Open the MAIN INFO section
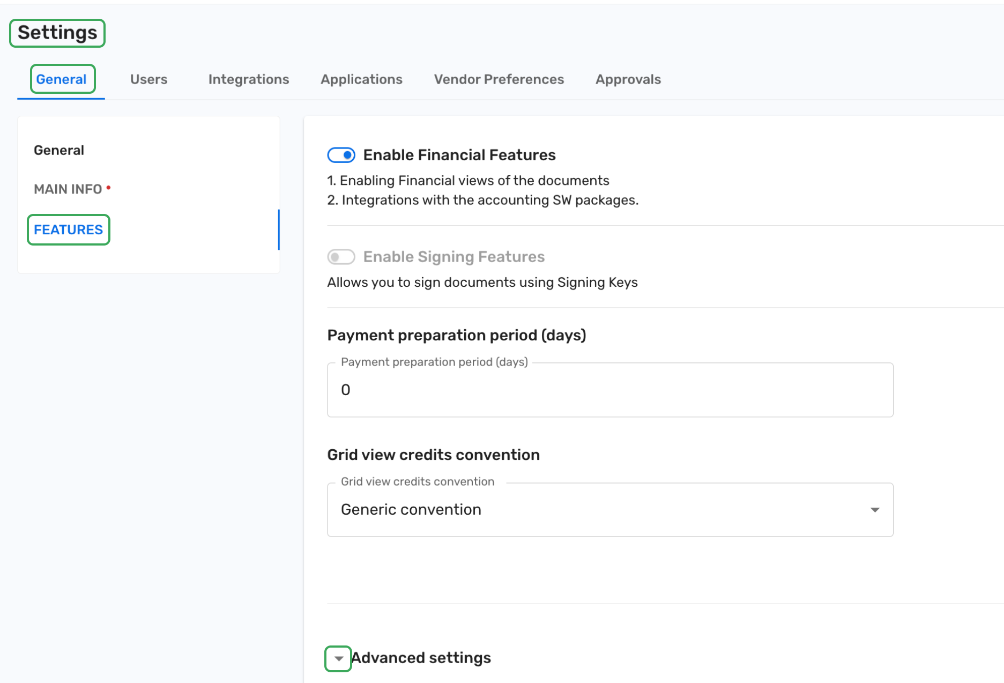This screenshot has width=1004, height=683. (68, 189)
